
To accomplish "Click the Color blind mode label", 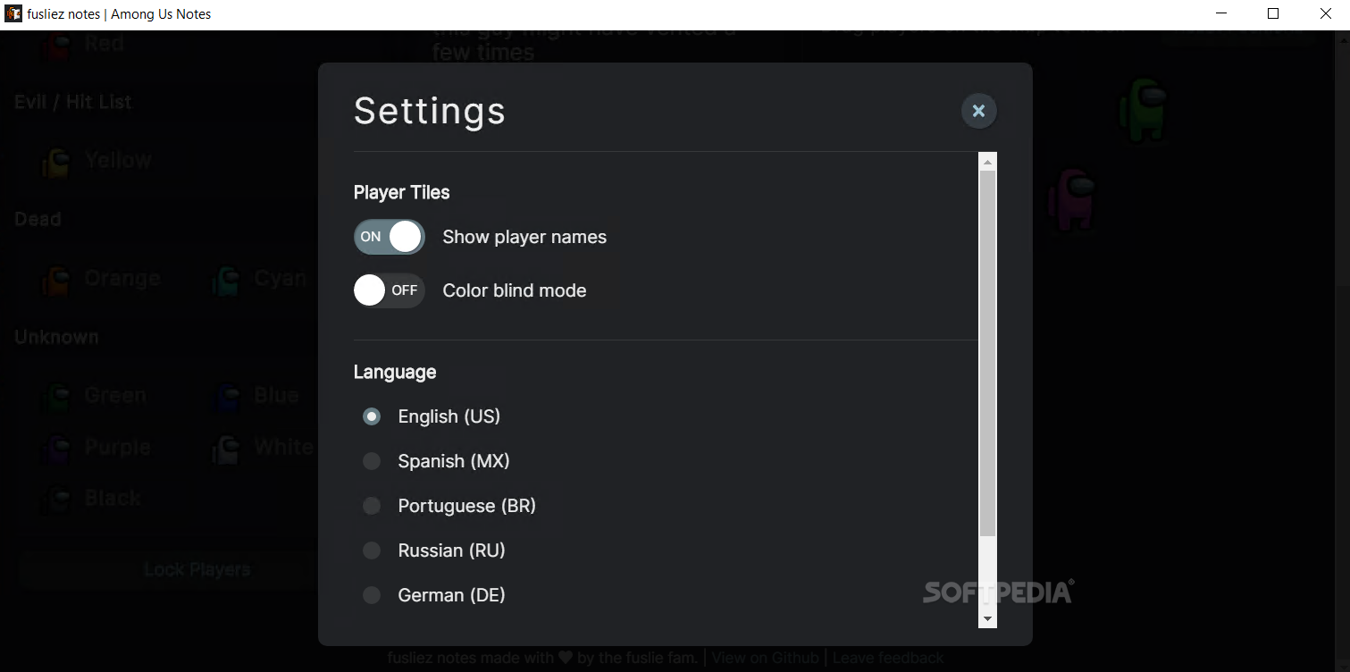I will tap(515, 290).
